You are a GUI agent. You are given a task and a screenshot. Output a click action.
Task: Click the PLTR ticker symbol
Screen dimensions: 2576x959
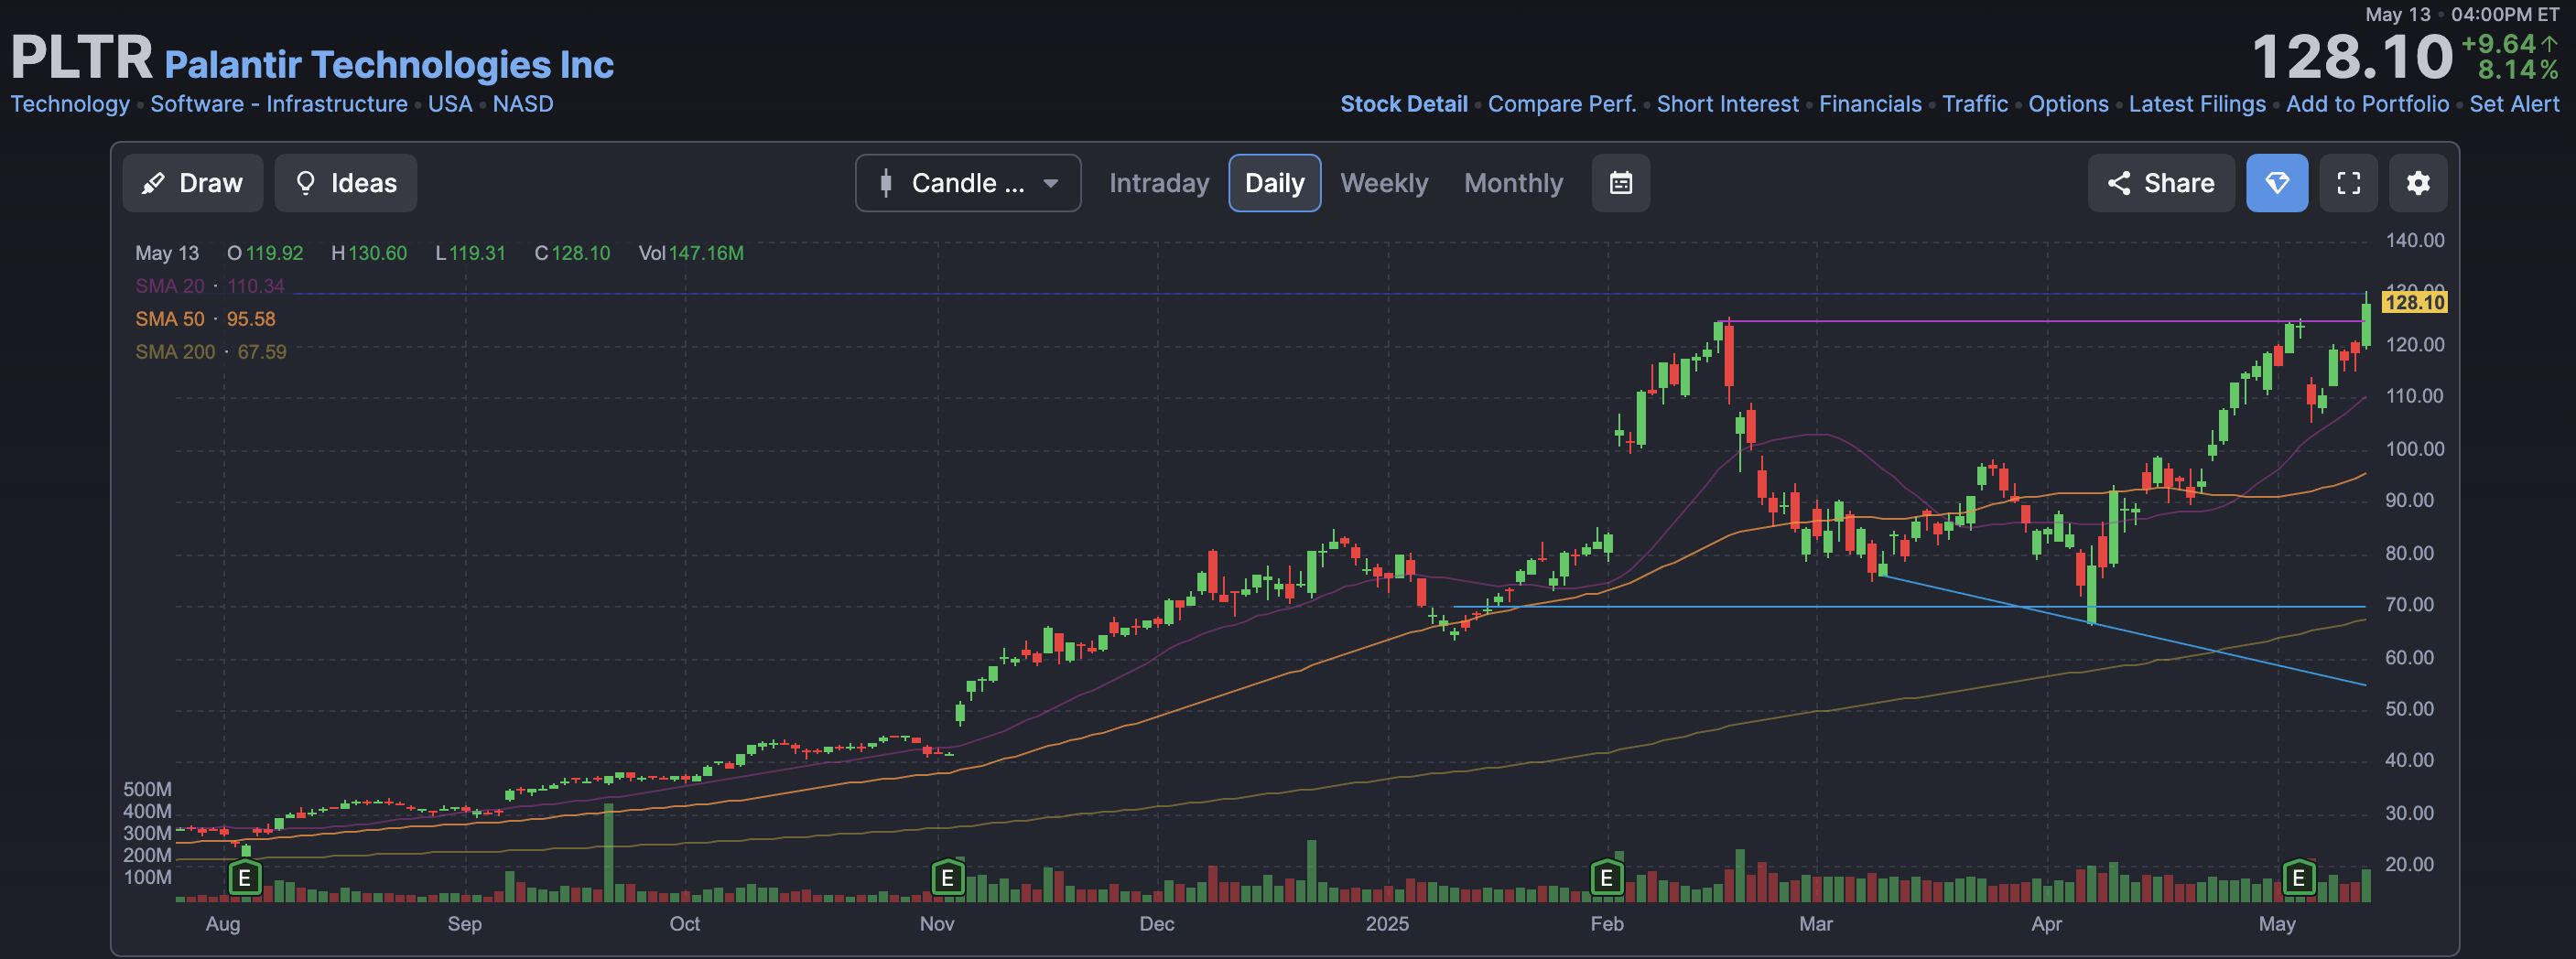[81, 57]
